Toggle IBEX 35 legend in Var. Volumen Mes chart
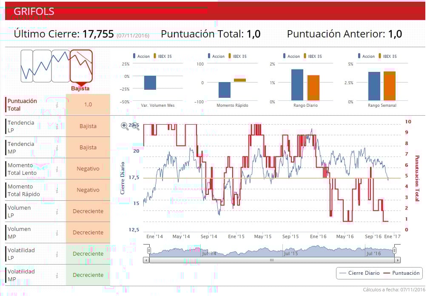 point(162,56)
